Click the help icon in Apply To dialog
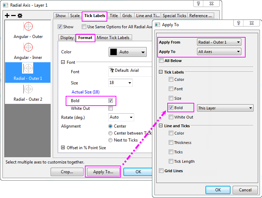Viewport: 262px width, 198px height. 238,23
